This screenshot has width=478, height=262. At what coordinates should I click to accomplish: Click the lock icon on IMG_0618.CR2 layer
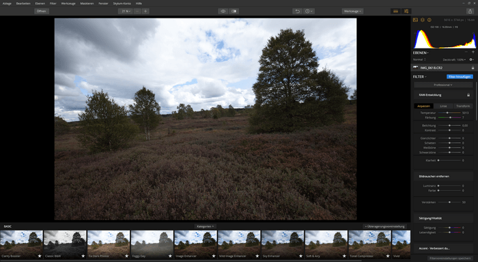click(473, 68)
